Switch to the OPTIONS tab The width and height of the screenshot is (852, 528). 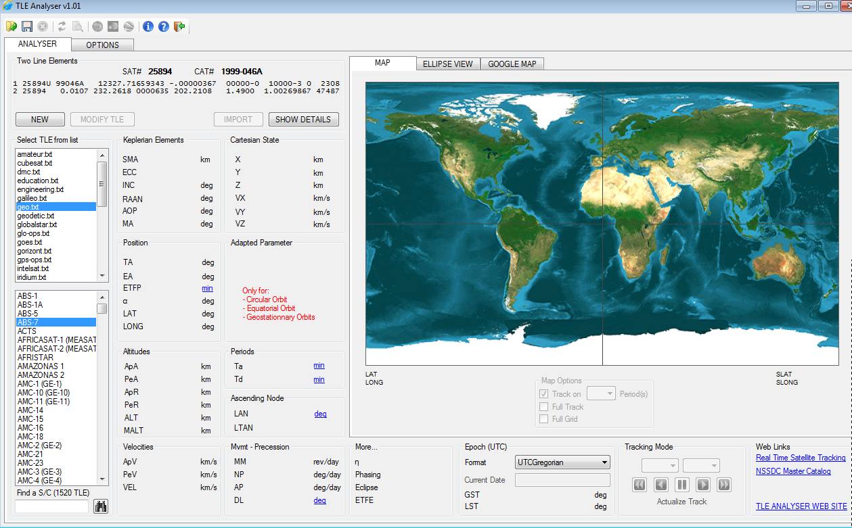coord(102,45)
